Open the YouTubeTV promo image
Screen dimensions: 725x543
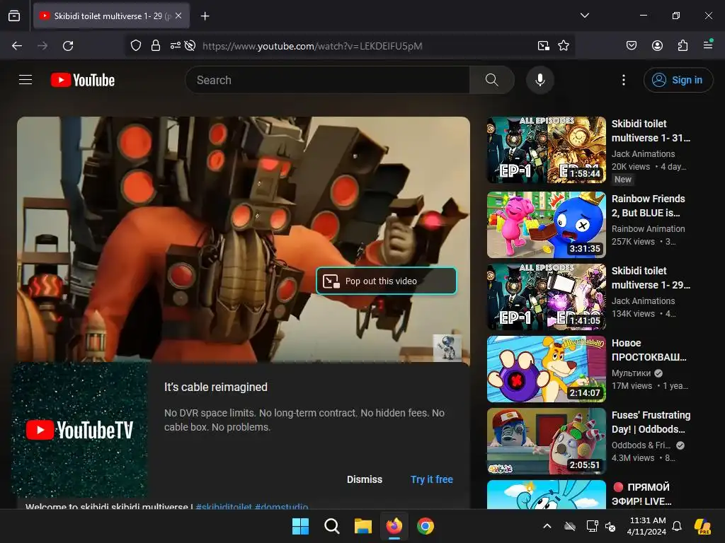(x=79, y=430)
